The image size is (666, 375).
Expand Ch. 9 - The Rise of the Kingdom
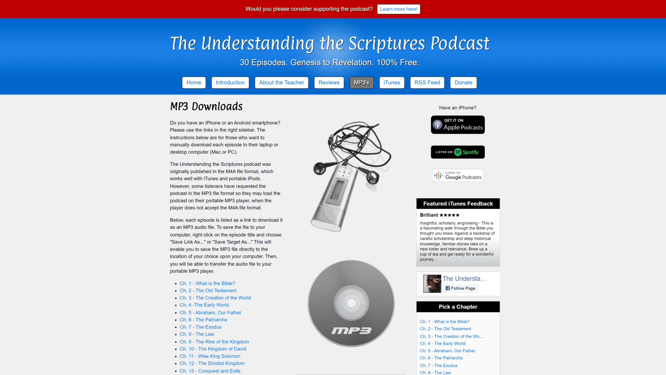[214, 342]
